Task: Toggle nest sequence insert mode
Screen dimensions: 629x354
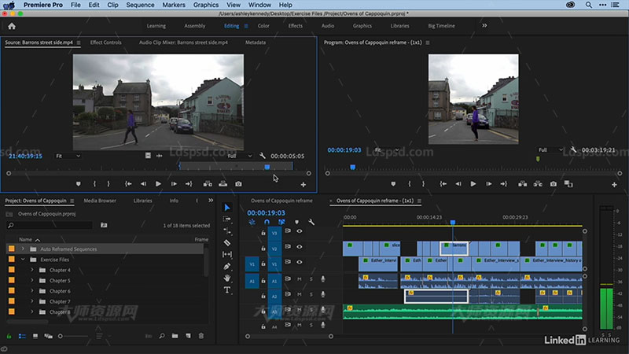Action: [x=252, y=222]
